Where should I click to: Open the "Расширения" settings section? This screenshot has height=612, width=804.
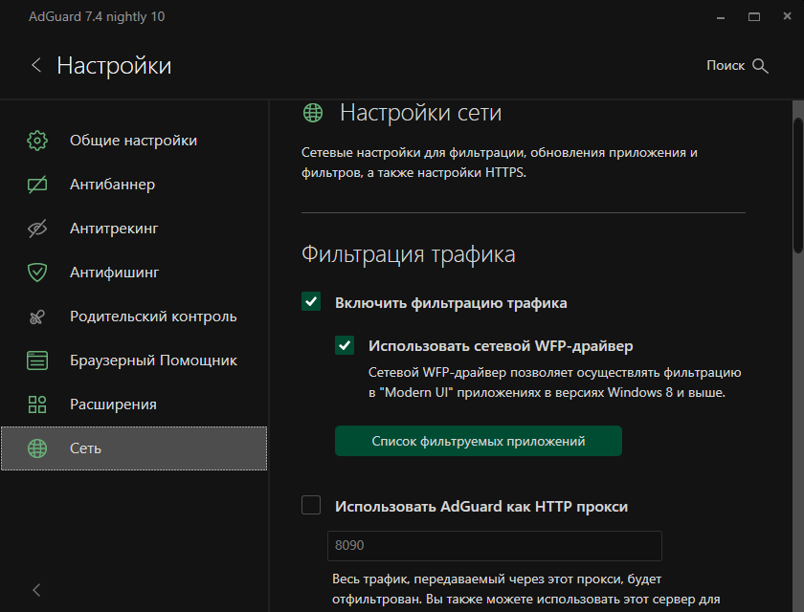pos(113,404)
